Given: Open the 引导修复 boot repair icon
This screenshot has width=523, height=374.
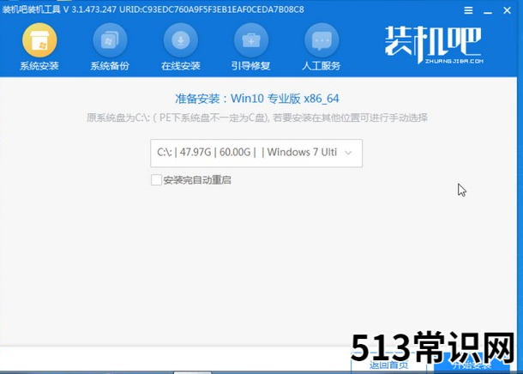Looking at the screenshot, I should [x=251, y=40].
